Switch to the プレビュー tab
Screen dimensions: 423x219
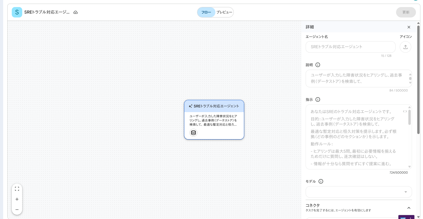(224, 12)
